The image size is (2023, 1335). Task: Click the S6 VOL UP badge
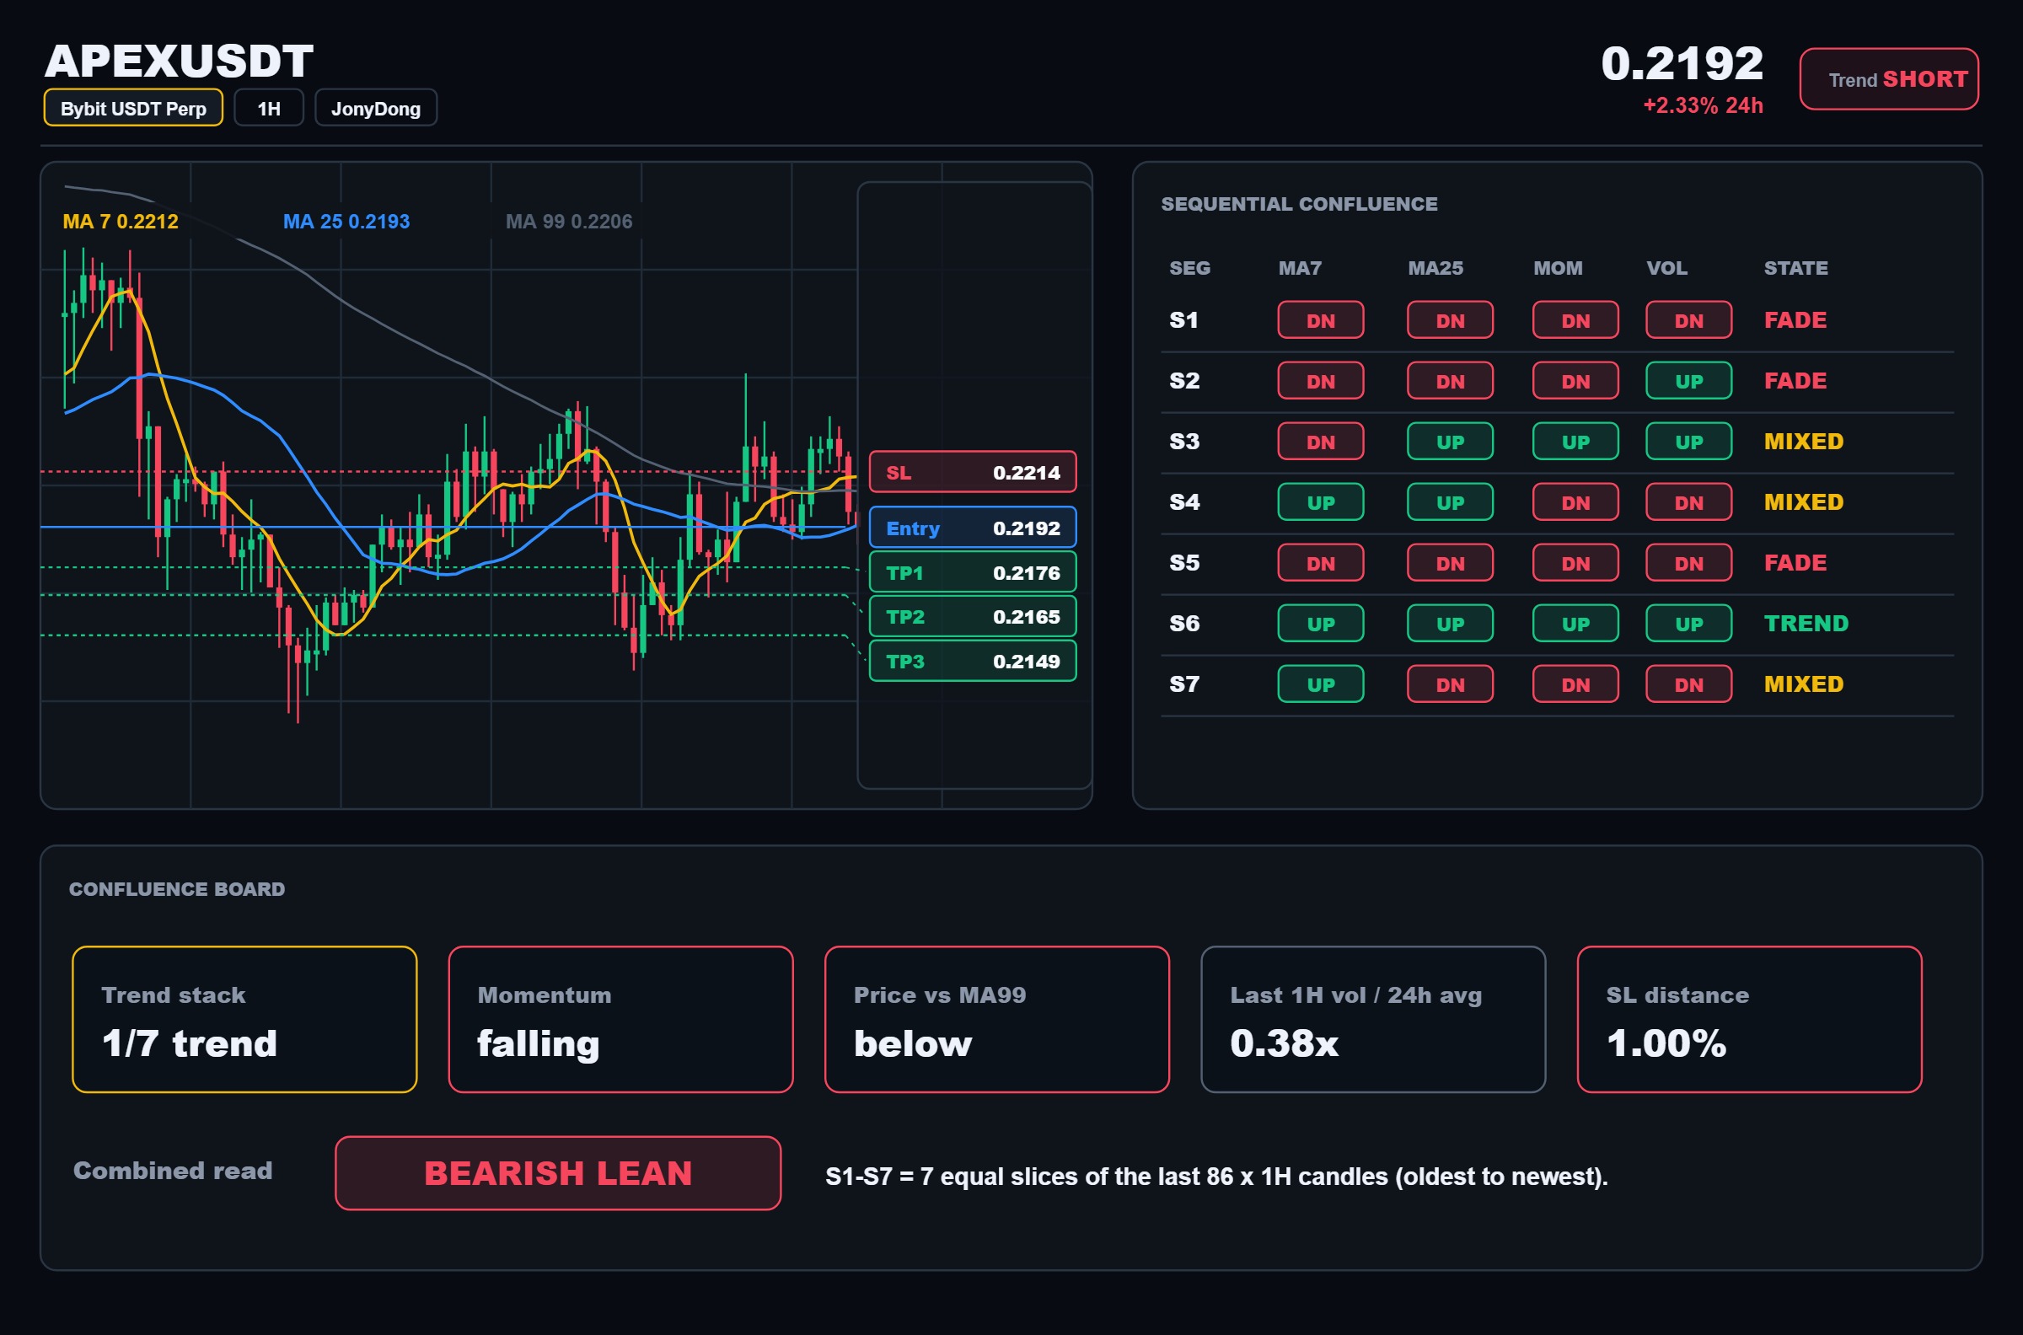(1688, 623)
